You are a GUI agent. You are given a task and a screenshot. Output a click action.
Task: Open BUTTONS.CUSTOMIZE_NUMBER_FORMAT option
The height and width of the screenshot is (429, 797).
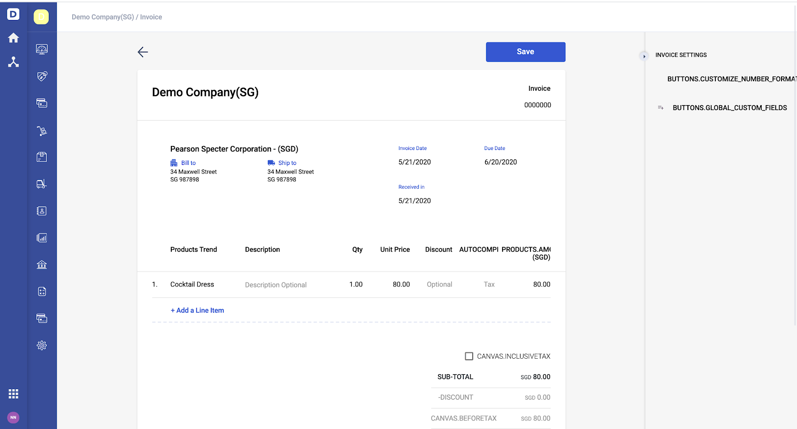tap(732, 79)
